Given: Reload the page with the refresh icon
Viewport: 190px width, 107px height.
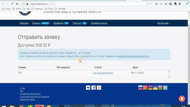Looking at the screenshot, I should [x=12, y=4].
